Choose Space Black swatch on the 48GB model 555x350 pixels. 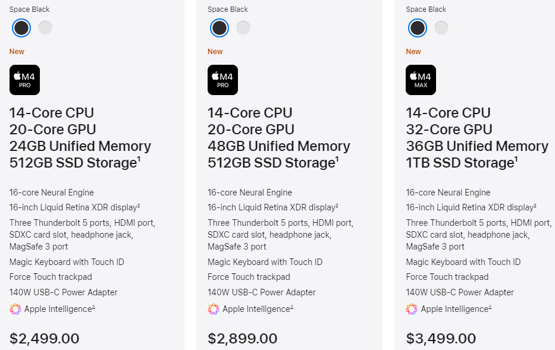pyautogui.click(x=220, y=27)
